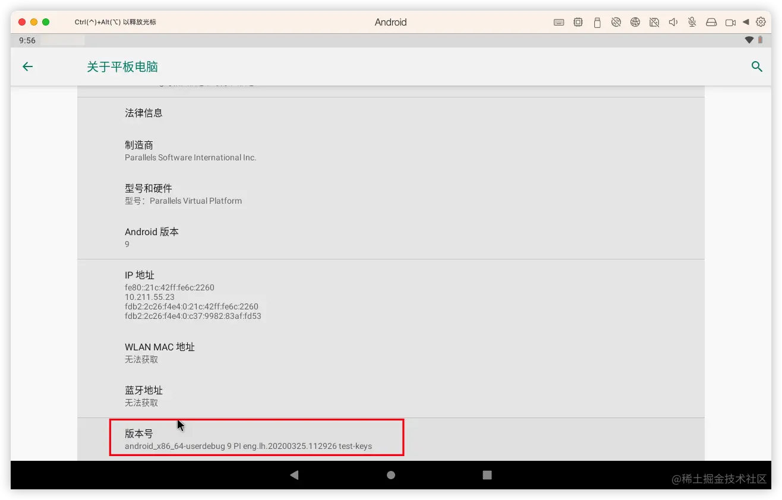Screen dimensions: 782x500
Task: Tap the Android recents square button
Action: 487,475
